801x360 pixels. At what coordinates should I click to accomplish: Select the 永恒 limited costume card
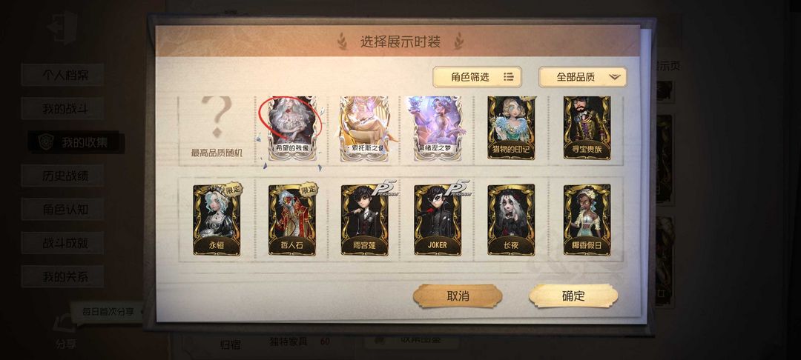pos(217,219)
